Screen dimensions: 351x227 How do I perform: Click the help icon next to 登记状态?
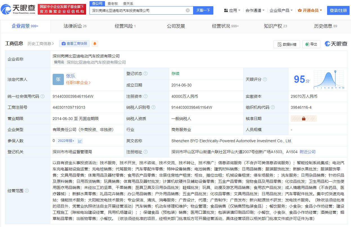(146, 74)
